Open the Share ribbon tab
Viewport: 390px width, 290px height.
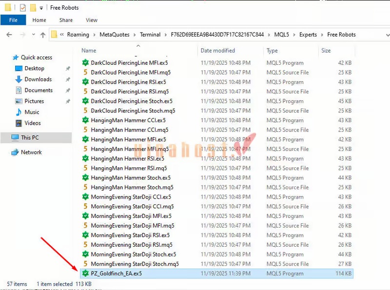tap(66, 20)
